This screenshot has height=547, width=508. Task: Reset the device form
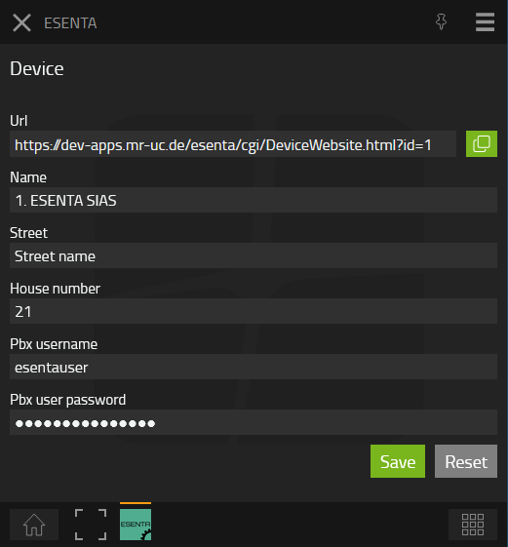click(466, 461)
